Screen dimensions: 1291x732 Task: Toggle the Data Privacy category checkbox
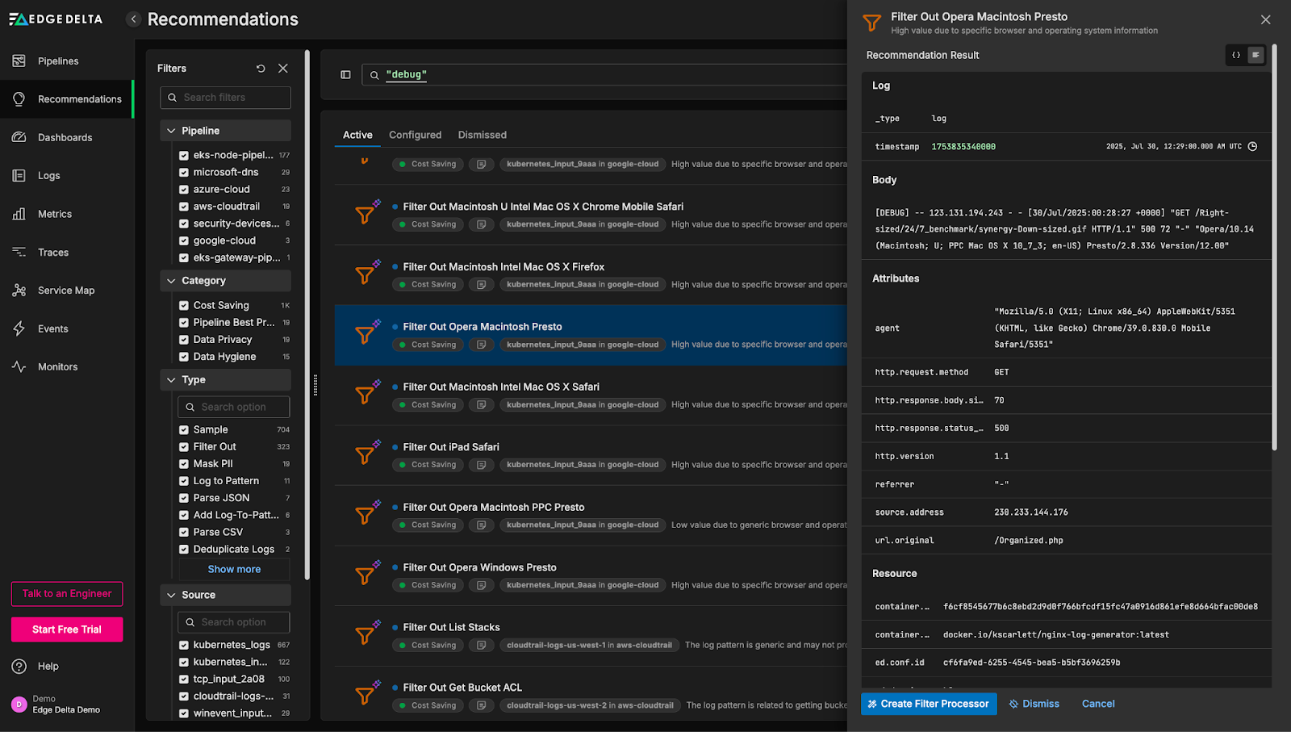pyautogui.click(x=184, y=340)
